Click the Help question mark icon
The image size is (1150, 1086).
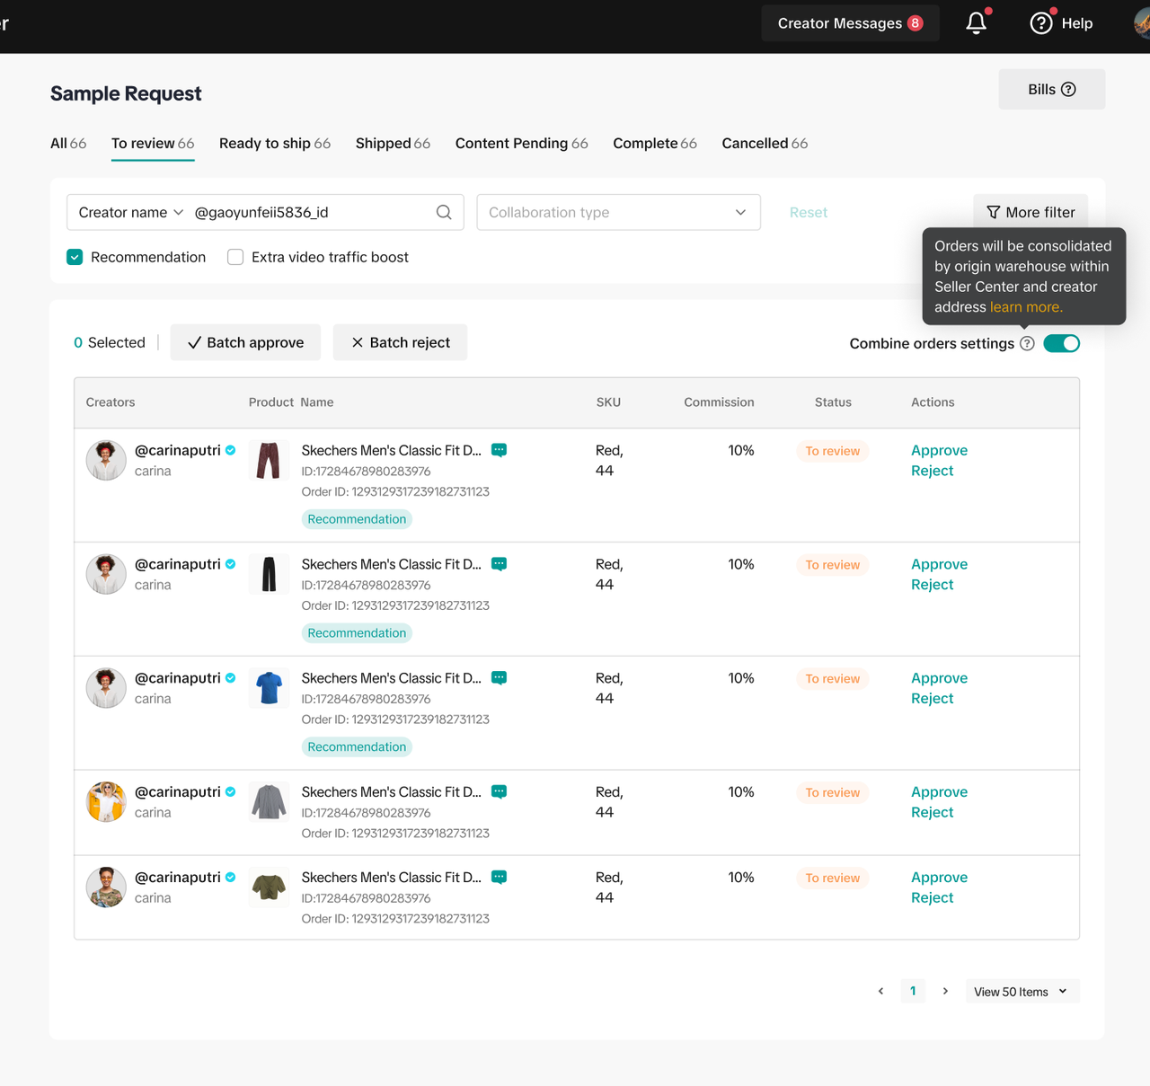click(1040, 23)
